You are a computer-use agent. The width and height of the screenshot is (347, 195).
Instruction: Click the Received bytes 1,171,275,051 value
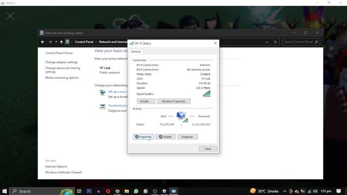[x=201, y=125]
